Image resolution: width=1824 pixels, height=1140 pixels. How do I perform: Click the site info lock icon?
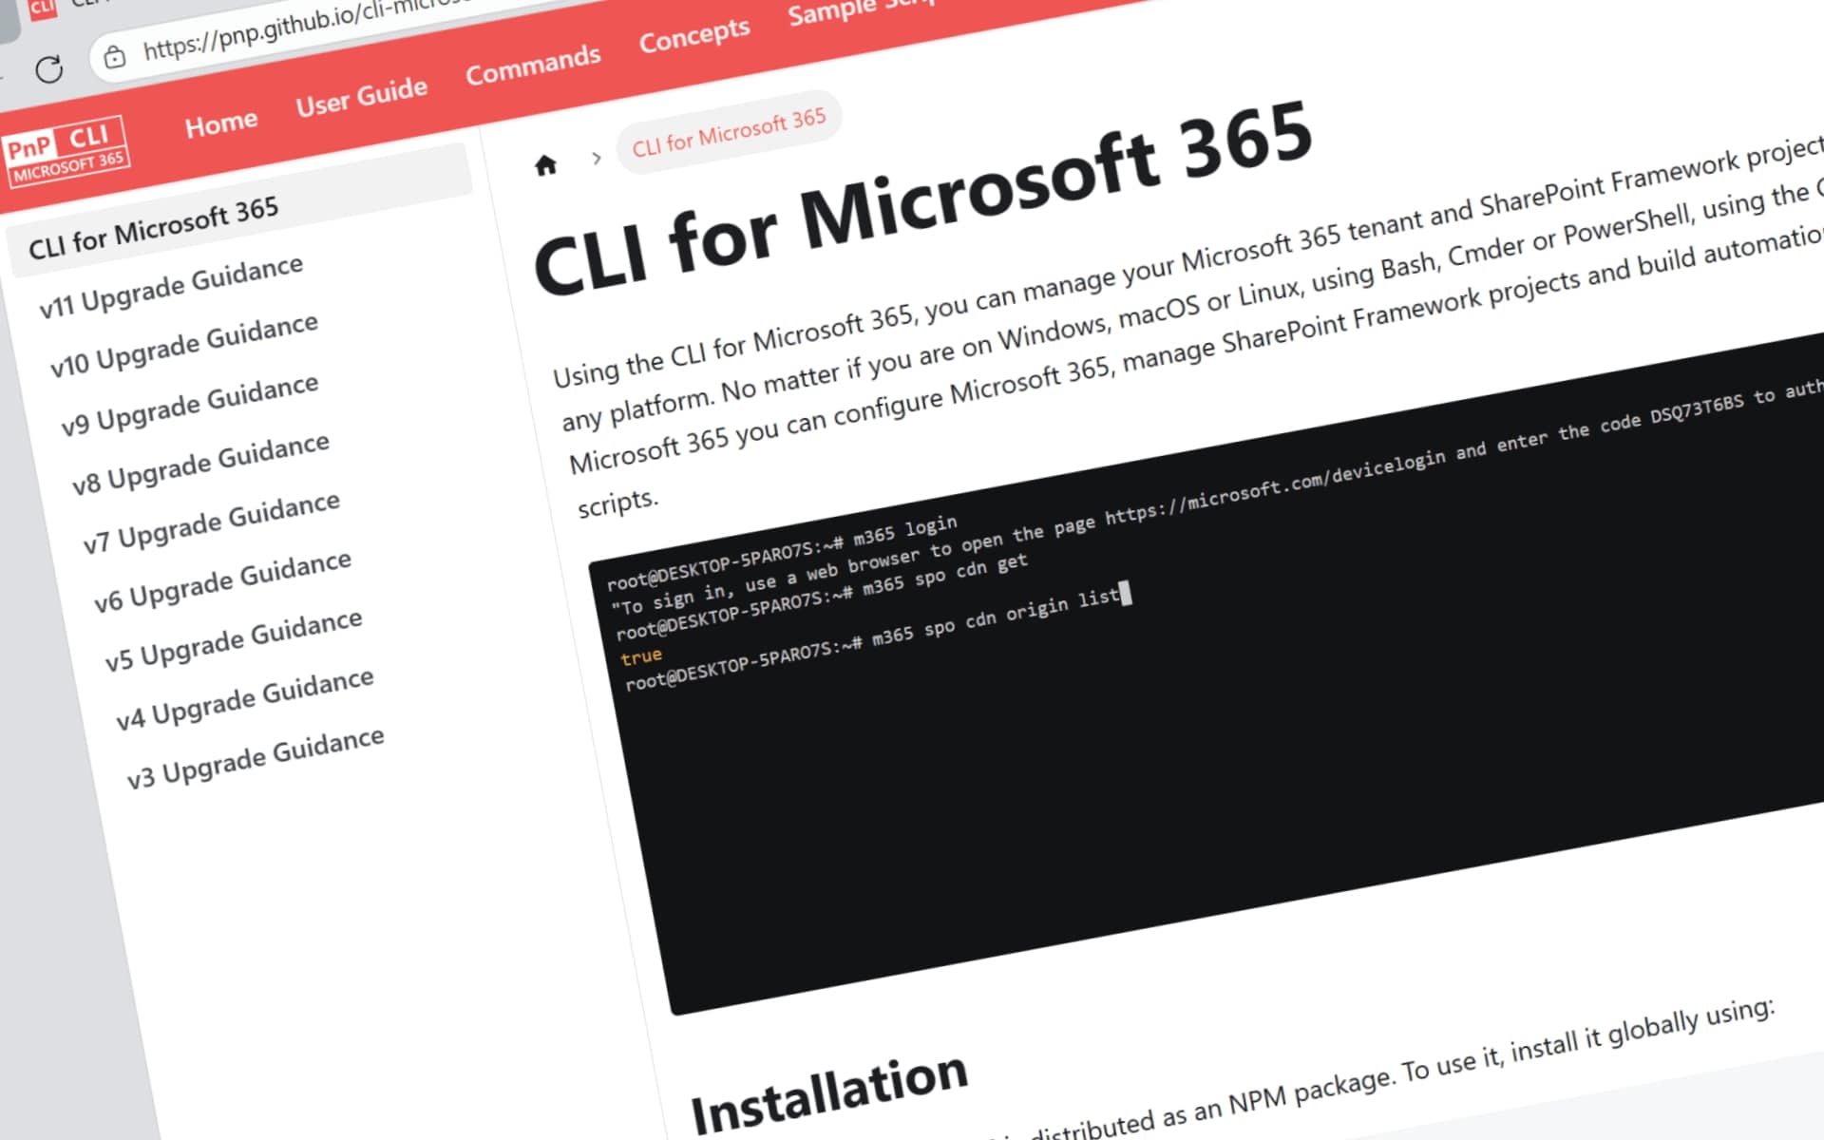(x=114, y=57)
